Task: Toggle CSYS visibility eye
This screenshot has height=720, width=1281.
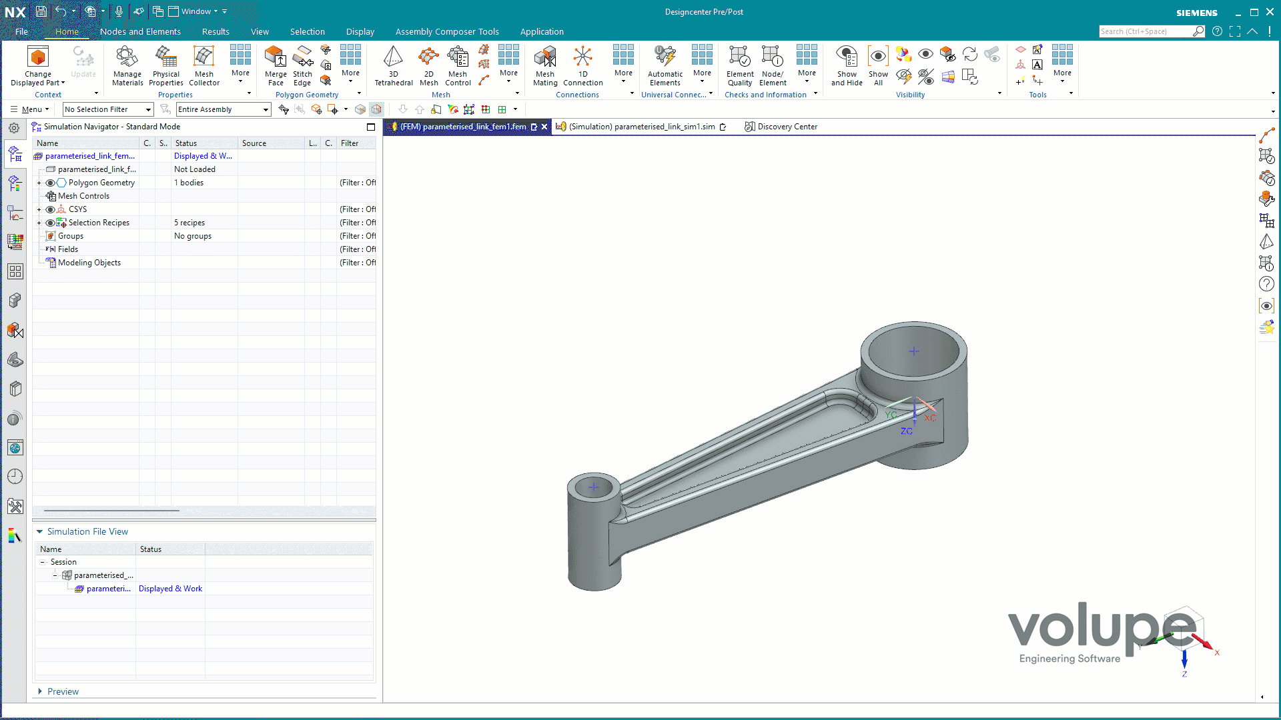Action: click(x=50, y=209)
